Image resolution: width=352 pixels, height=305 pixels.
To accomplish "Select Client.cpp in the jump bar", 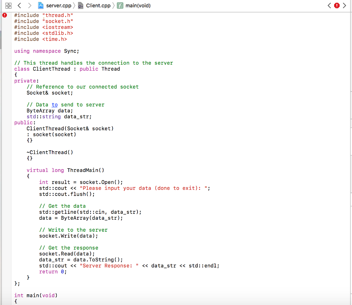I will point(98,6).
